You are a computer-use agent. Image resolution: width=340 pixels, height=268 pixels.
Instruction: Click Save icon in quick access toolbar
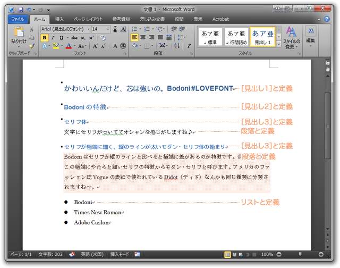(x=21, y=10)
